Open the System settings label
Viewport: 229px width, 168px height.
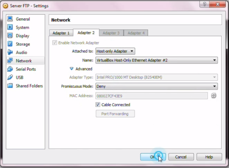[x=23, y=27]
